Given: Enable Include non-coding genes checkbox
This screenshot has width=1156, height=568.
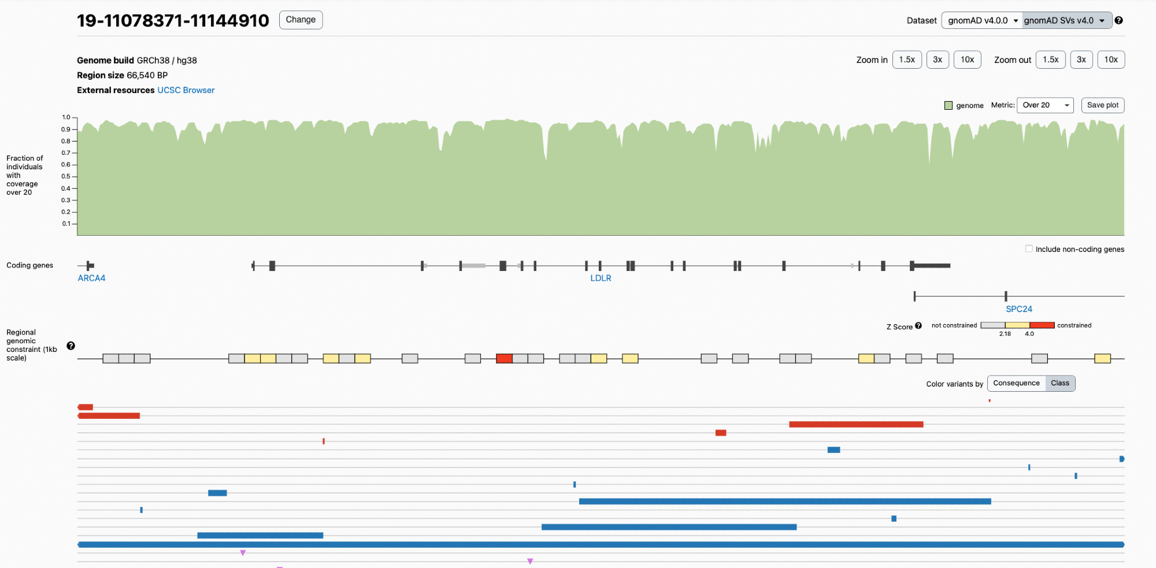Looking at the screenshot, I should coord(1029,249).
